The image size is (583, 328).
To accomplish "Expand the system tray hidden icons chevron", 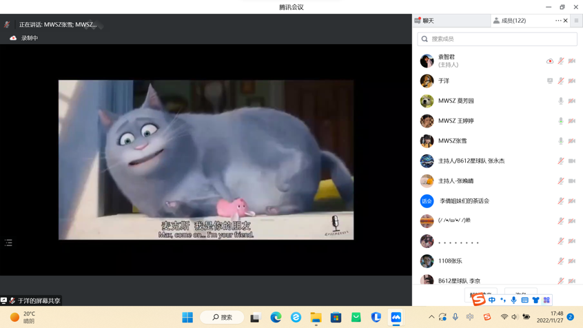I will click(431, 317).
